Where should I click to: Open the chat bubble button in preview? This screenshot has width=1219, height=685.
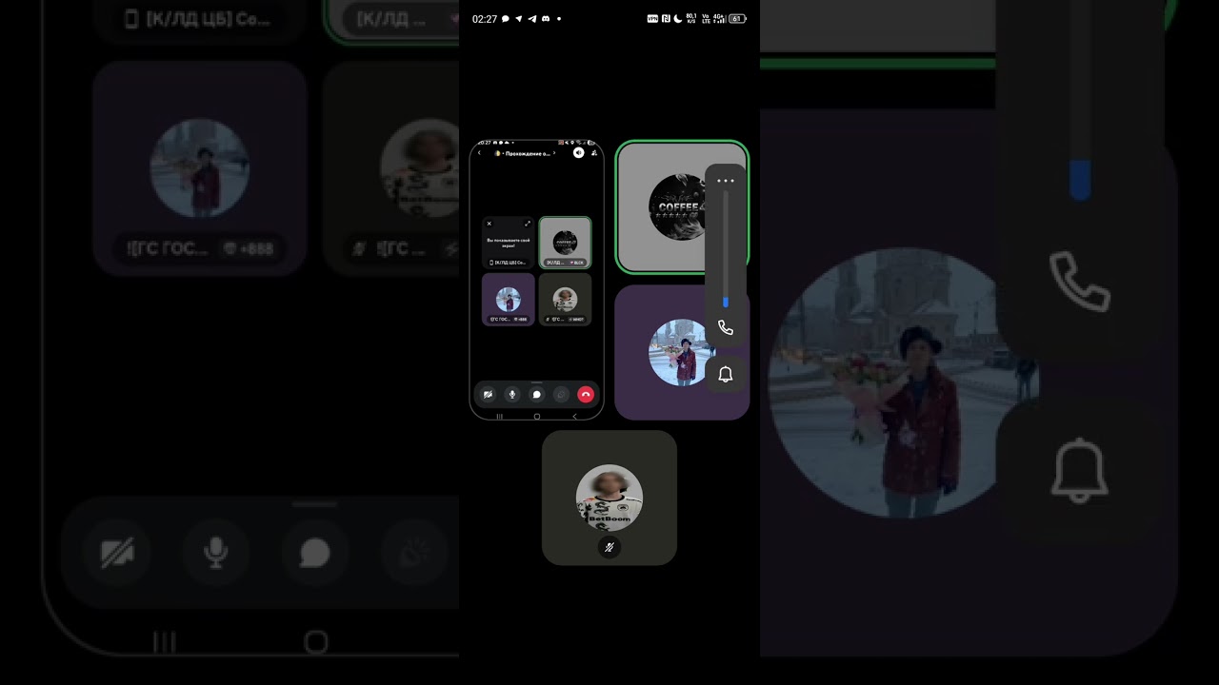point(536,394)
